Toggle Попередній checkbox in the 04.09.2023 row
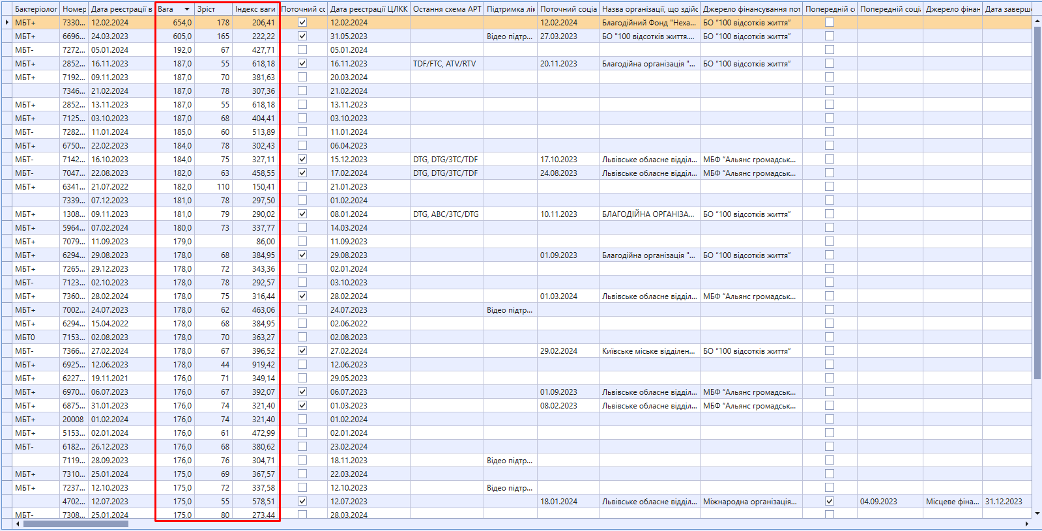Screen dimensions: 1042x531 point(829,502)
